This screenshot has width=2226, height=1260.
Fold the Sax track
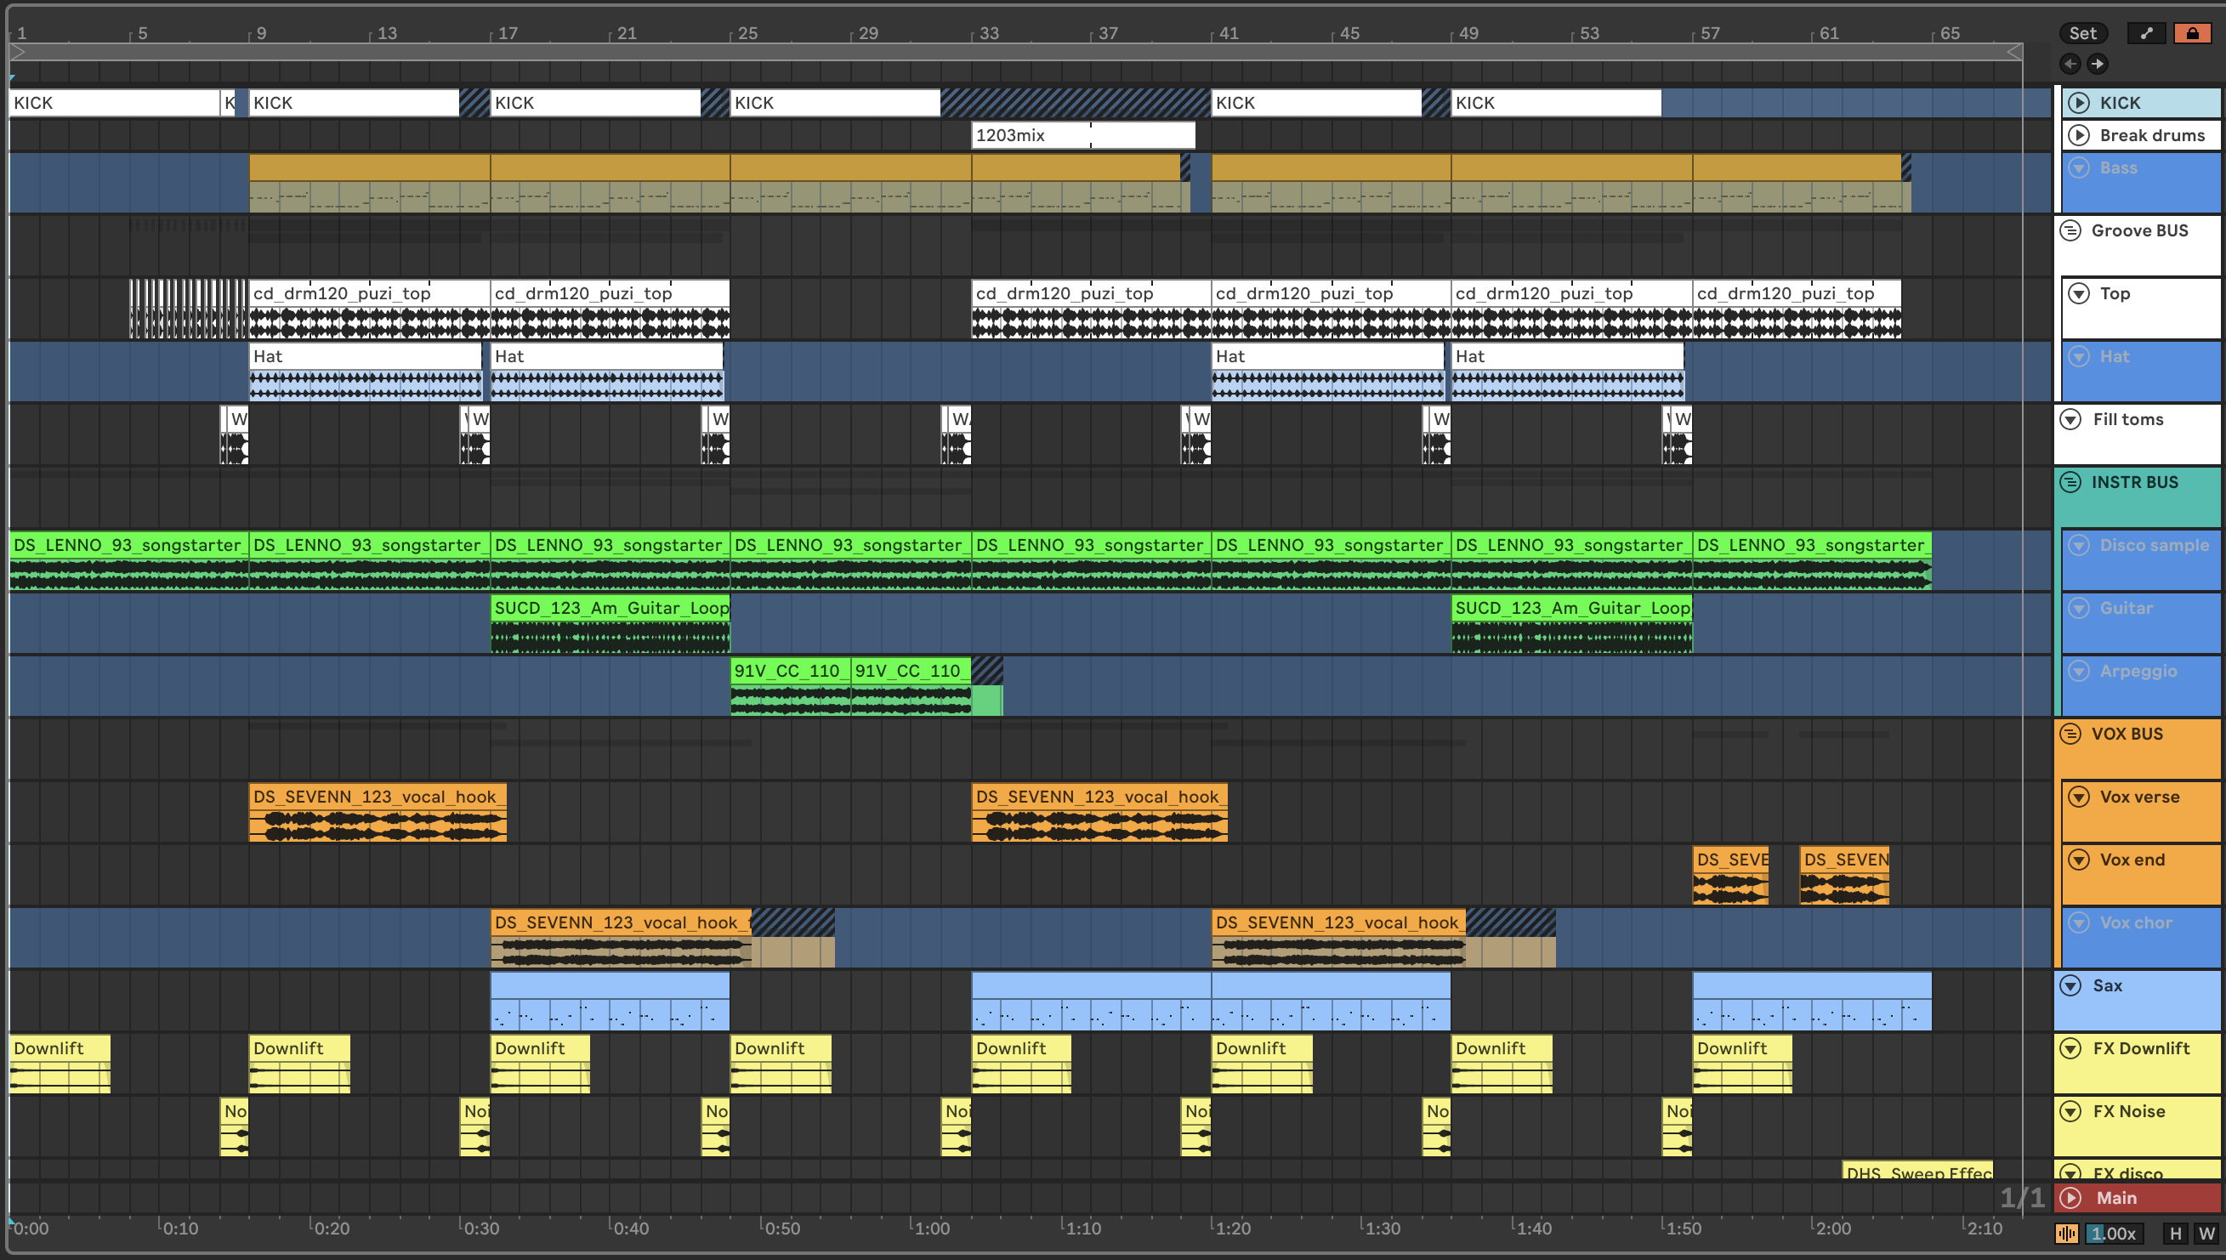[x=2070, y=985]
